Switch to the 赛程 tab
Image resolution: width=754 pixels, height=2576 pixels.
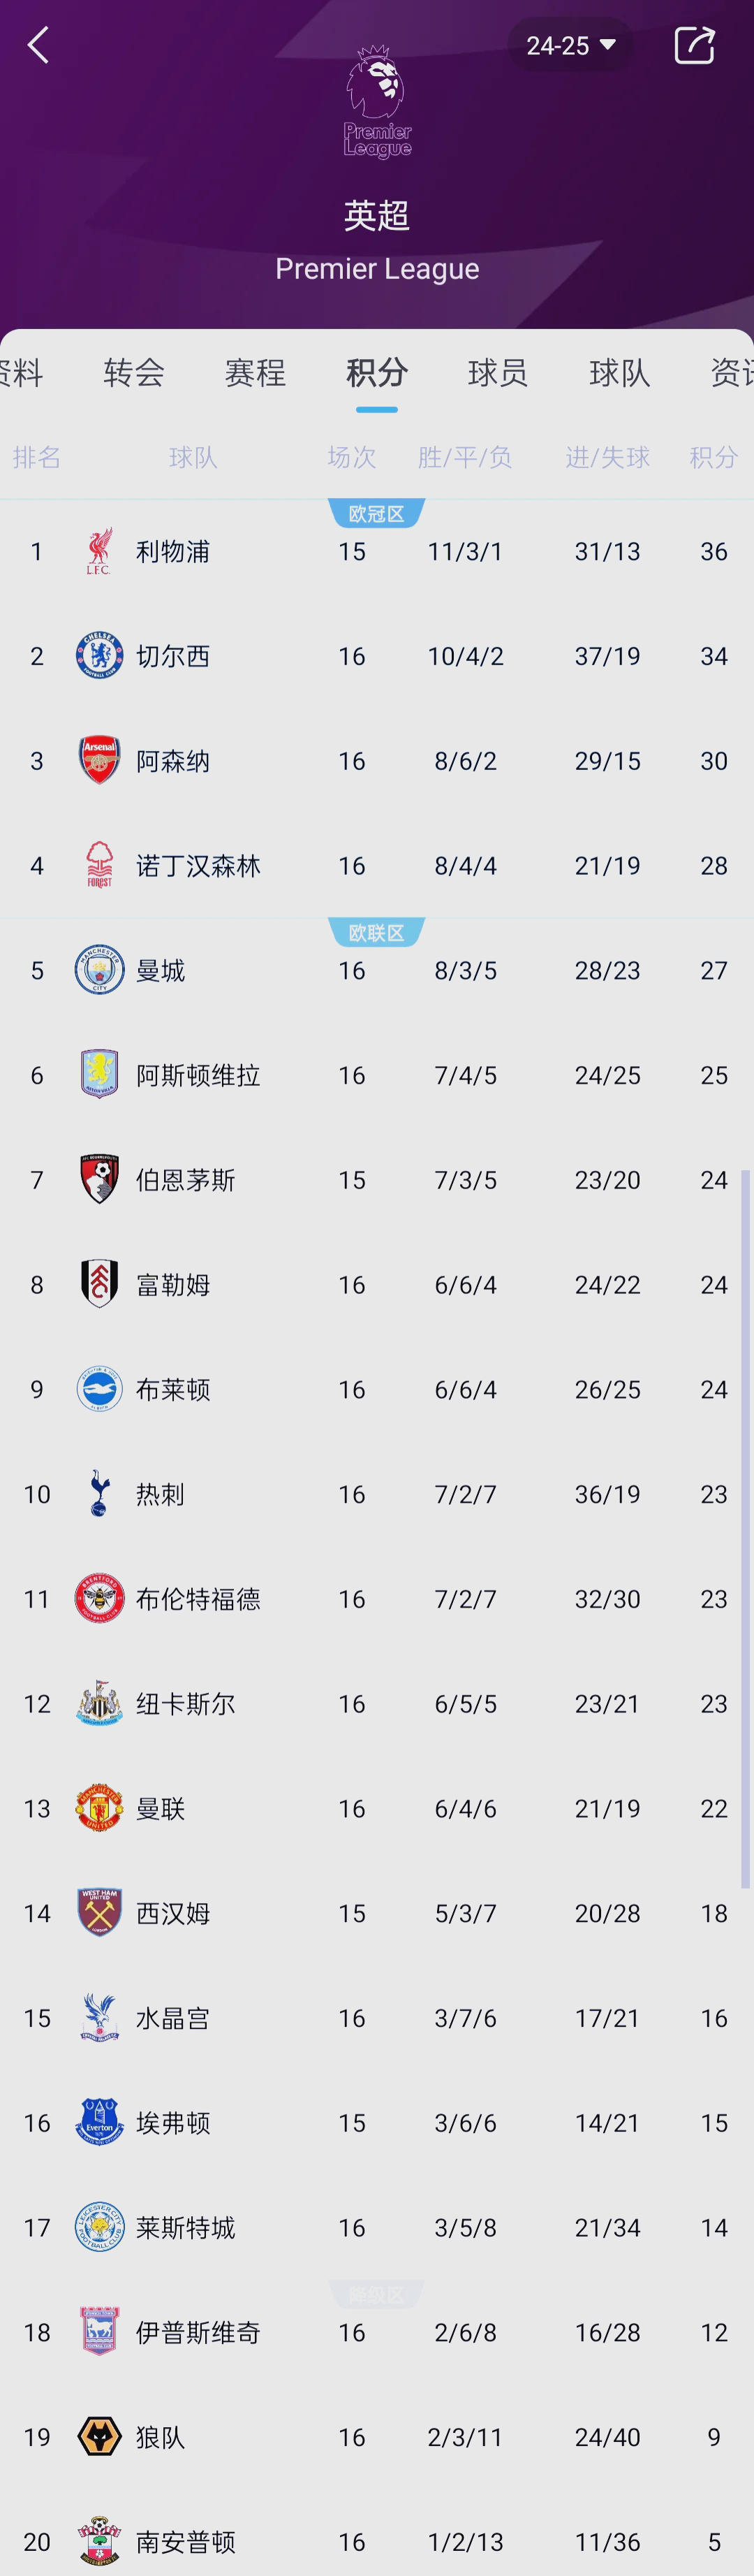click(256, 373)
